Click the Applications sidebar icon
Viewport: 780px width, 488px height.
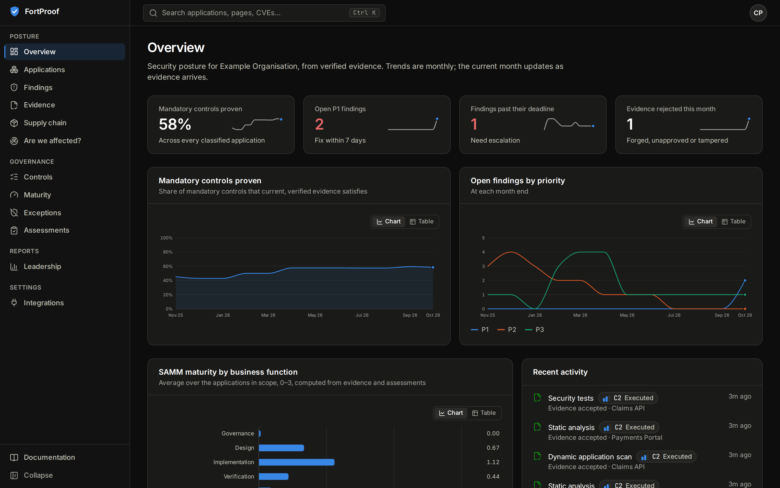pos(14,70)
